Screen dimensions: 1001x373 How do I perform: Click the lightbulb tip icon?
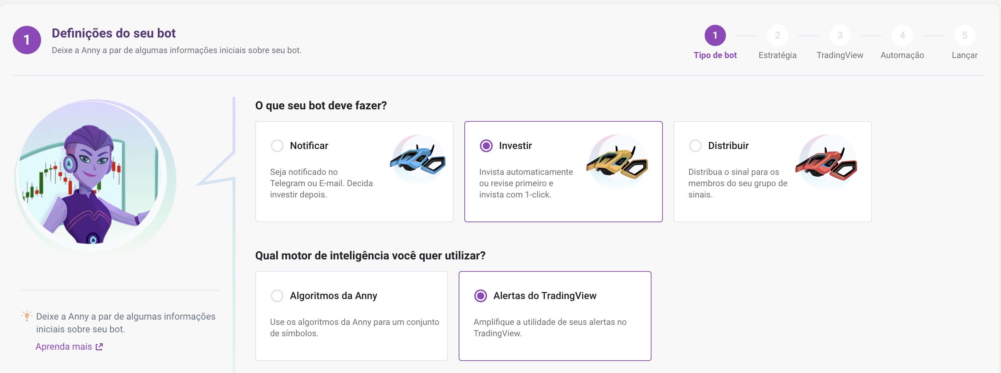(x=27, y=316)
